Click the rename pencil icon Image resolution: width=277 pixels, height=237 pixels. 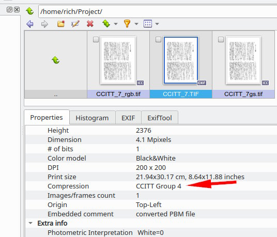pyautogui.click(x=75, y=24)
